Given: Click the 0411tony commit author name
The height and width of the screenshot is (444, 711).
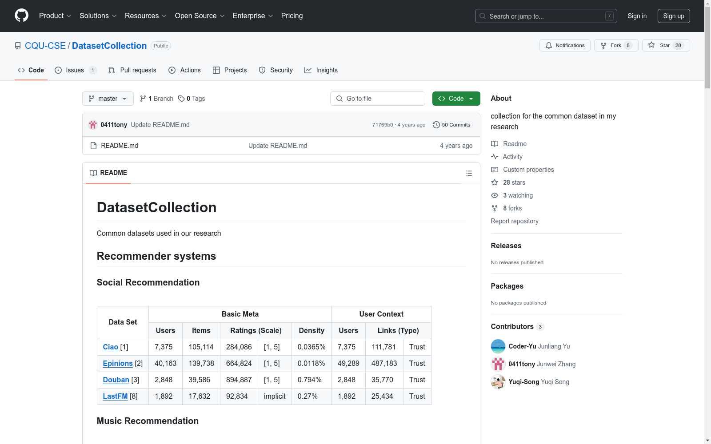Looking at the screenshot, I should coord(114,125).
